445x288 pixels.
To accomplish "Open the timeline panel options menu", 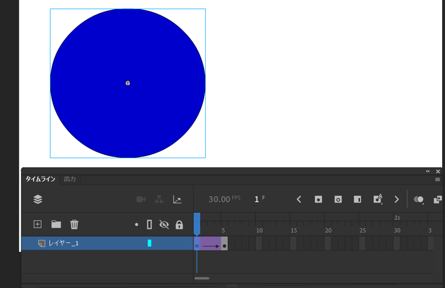I will 437,179.
